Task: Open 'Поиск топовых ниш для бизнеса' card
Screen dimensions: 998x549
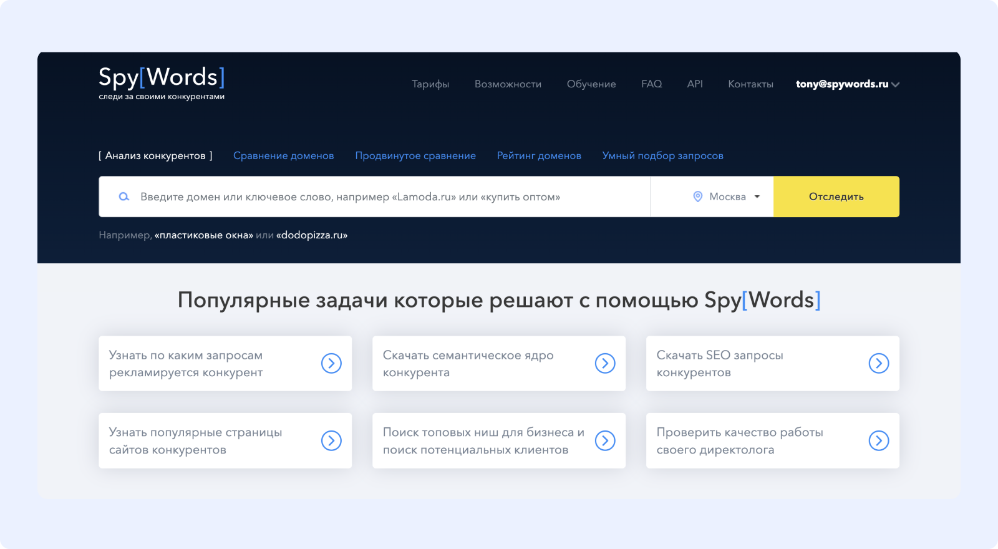Action: 499,440
